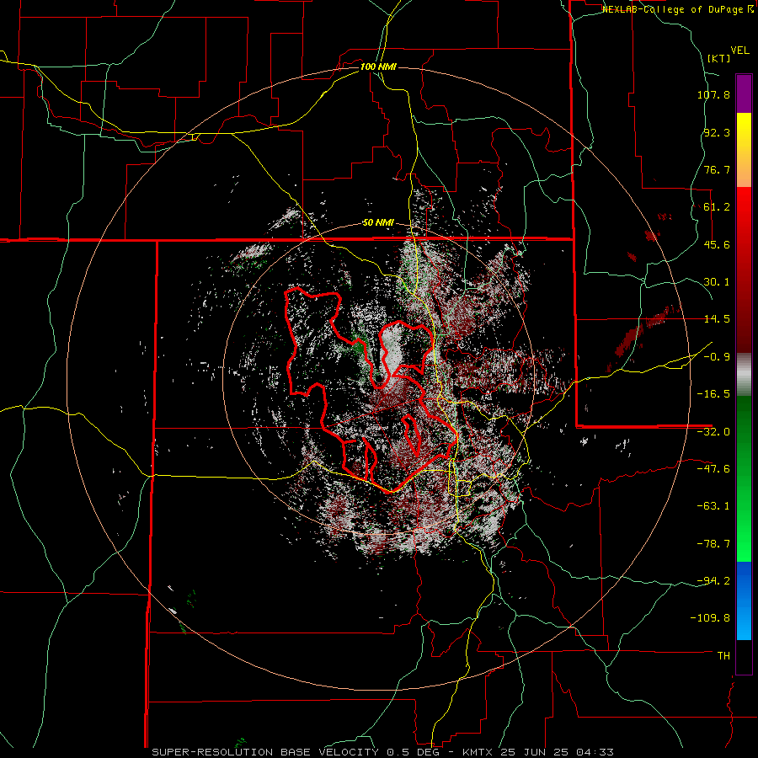Click the 76.7 legend value
This screenshot has height=758, width=758.
click(717, 169)
